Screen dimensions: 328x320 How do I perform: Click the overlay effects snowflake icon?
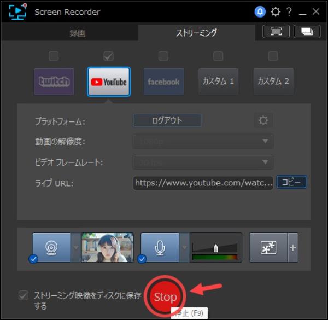(268, 248)
